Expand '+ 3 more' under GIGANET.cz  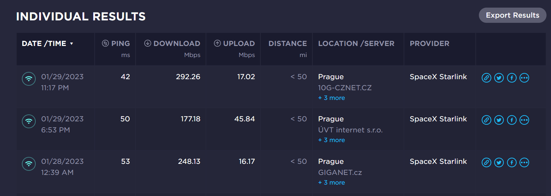[332, 183]
